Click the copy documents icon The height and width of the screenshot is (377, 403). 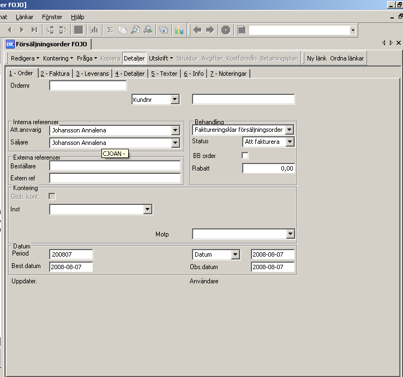(x=123, y=30)
